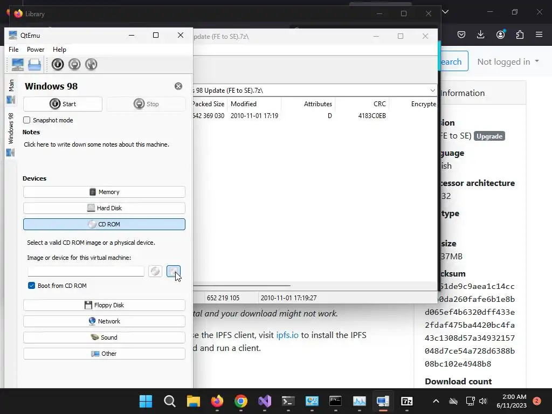Open Firefox hamburger application menu

click(539, 34)
